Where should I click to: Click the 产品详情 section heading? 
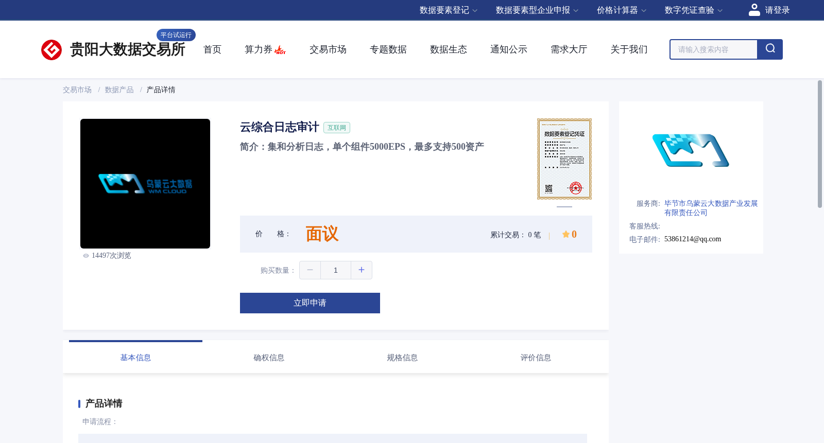(104, 403)
